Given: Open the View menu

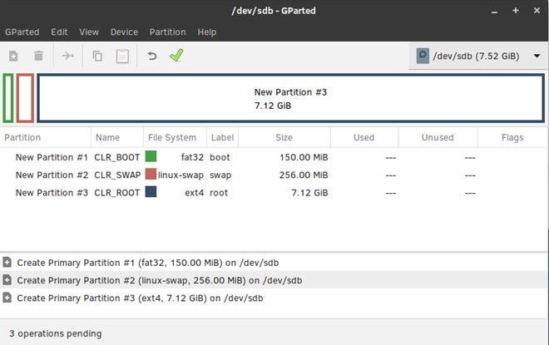Looking at the screenshot, I should (89, 32).
